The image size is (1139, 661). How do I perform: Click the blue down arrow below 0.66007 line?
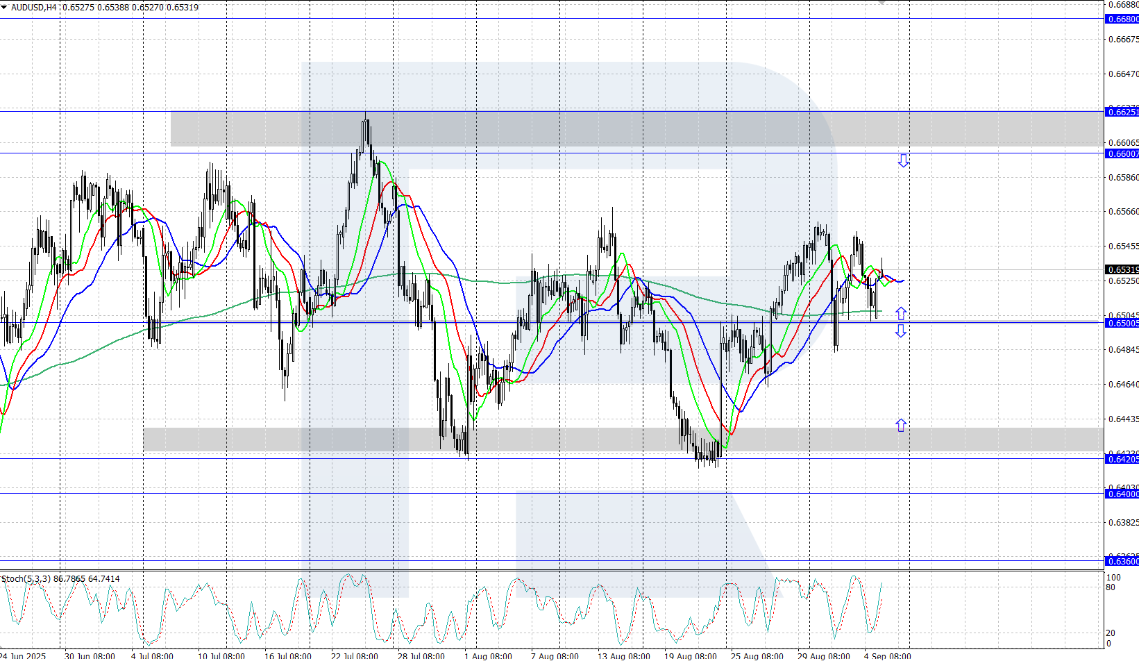pos(903,161)
